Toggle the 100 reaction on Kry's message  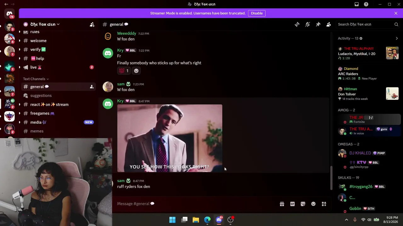(x=124, y=71)
